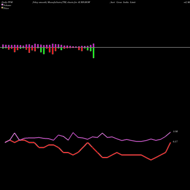Click the first peak of the purple volume line
This screenshot has height=190, width=190.
tap(14, 133)
